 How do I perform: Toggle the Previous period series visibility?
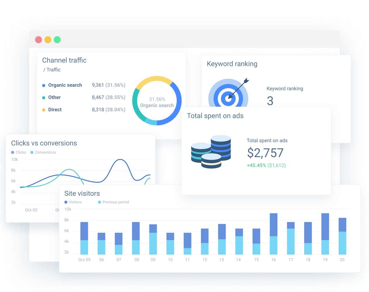(99, 202)
